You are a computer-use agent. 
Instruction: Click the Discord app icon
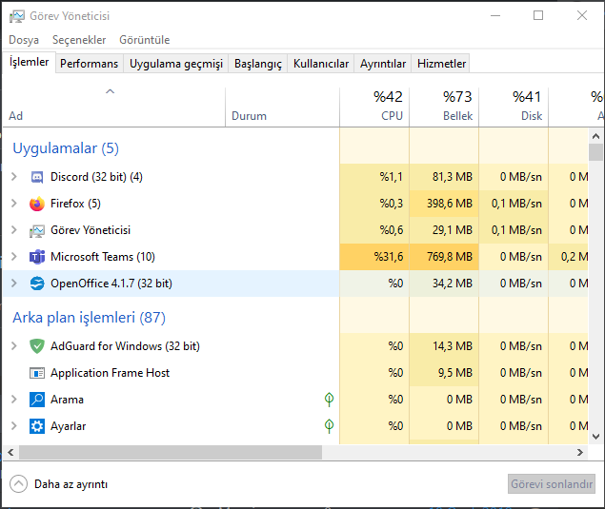pos(37,177)
